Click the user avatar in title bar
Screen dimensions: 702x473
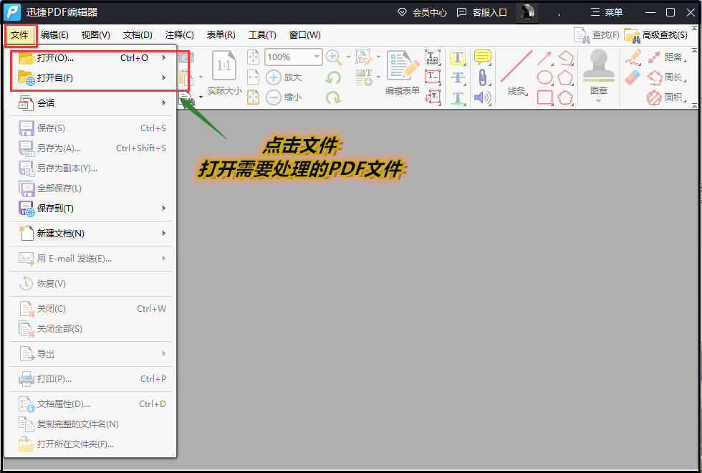(x=526, y=13)
